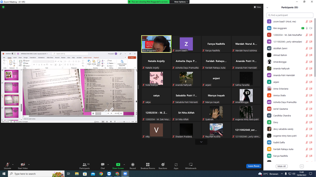The image size is (316, 177).
Task: Toggle Unmute microphone in the Zoom toolbar
Action: click(7, 166)
